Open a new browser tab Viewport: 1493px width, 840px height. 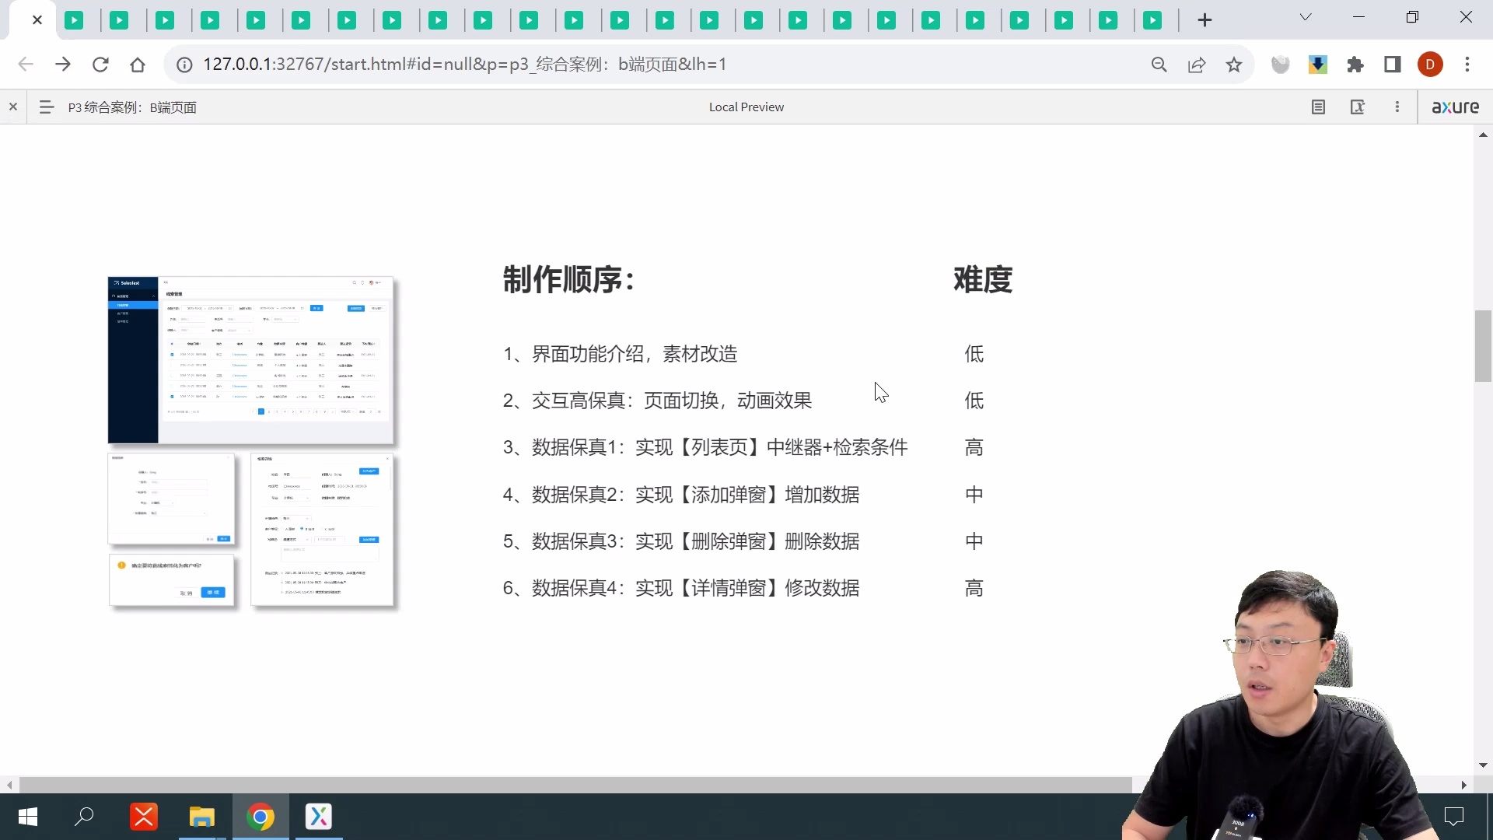click(1204, 19)
